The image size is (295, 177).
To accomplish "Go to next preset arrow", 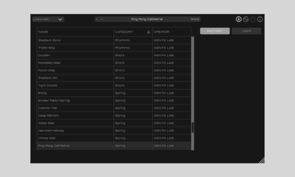I will (102, 19).
